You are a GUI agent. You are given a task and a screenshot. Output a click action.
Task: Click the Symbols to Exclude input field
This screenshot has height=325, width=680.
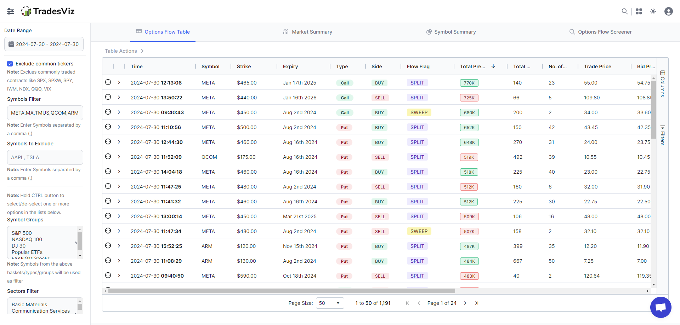45,157
